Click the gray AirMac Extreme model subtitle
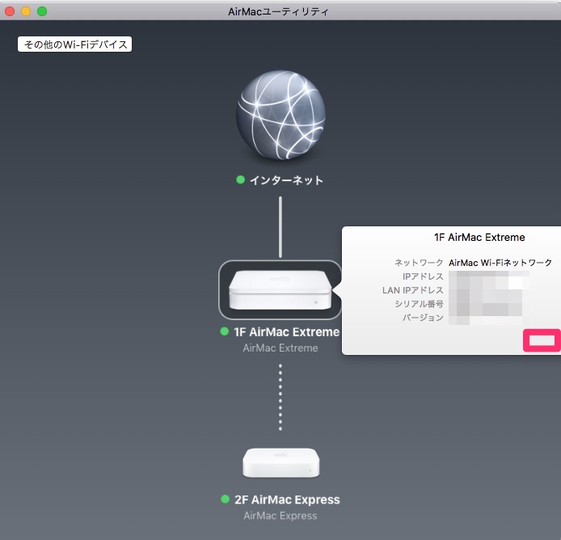 pos(280,348)
